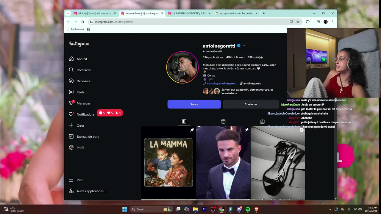View antoinegoretti's profile picture story
Screen dimensions: 381x214
coord(182,67)
